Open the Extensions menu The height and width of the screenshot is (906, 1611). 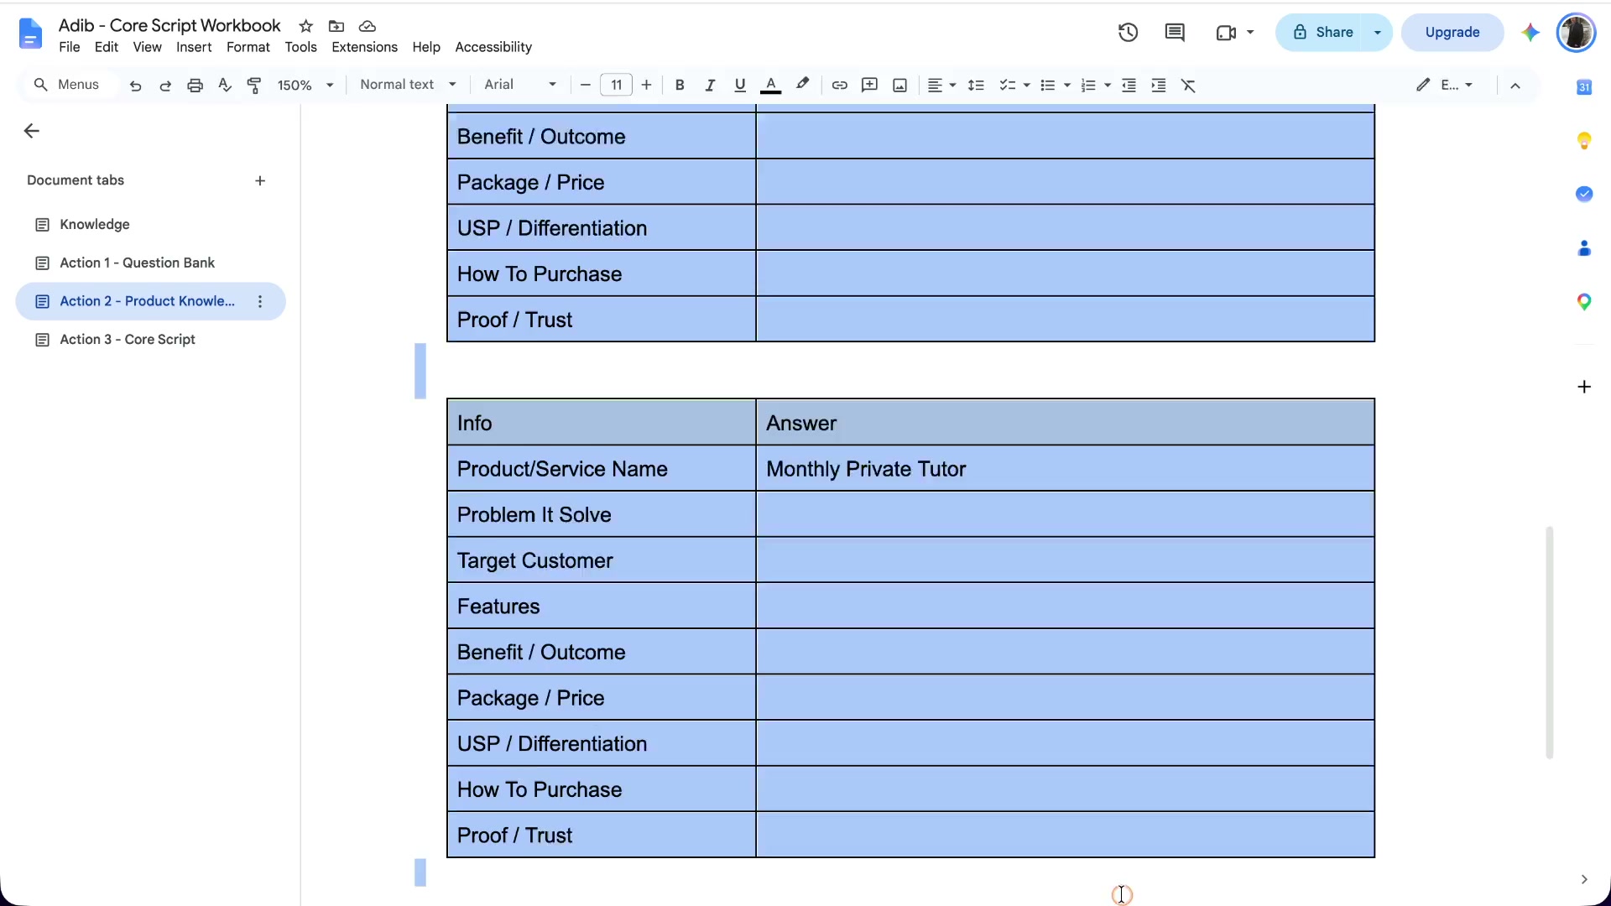pos(364,47)
